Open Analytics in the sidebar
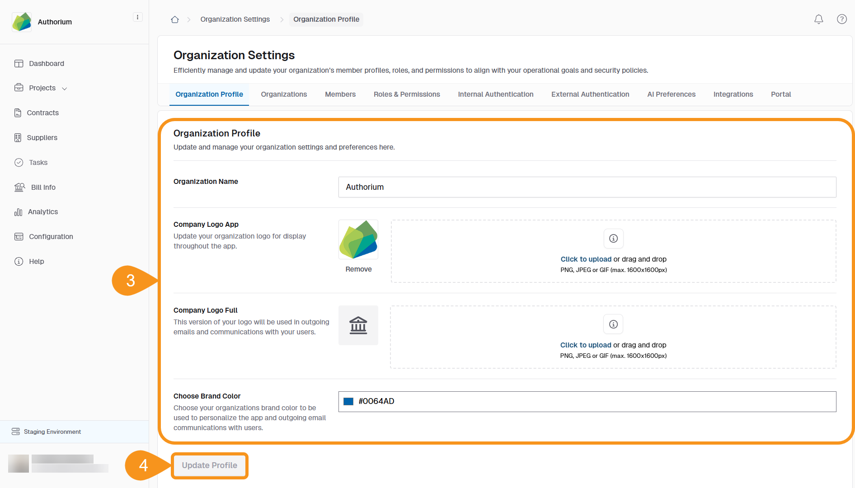 coord(42,212)
